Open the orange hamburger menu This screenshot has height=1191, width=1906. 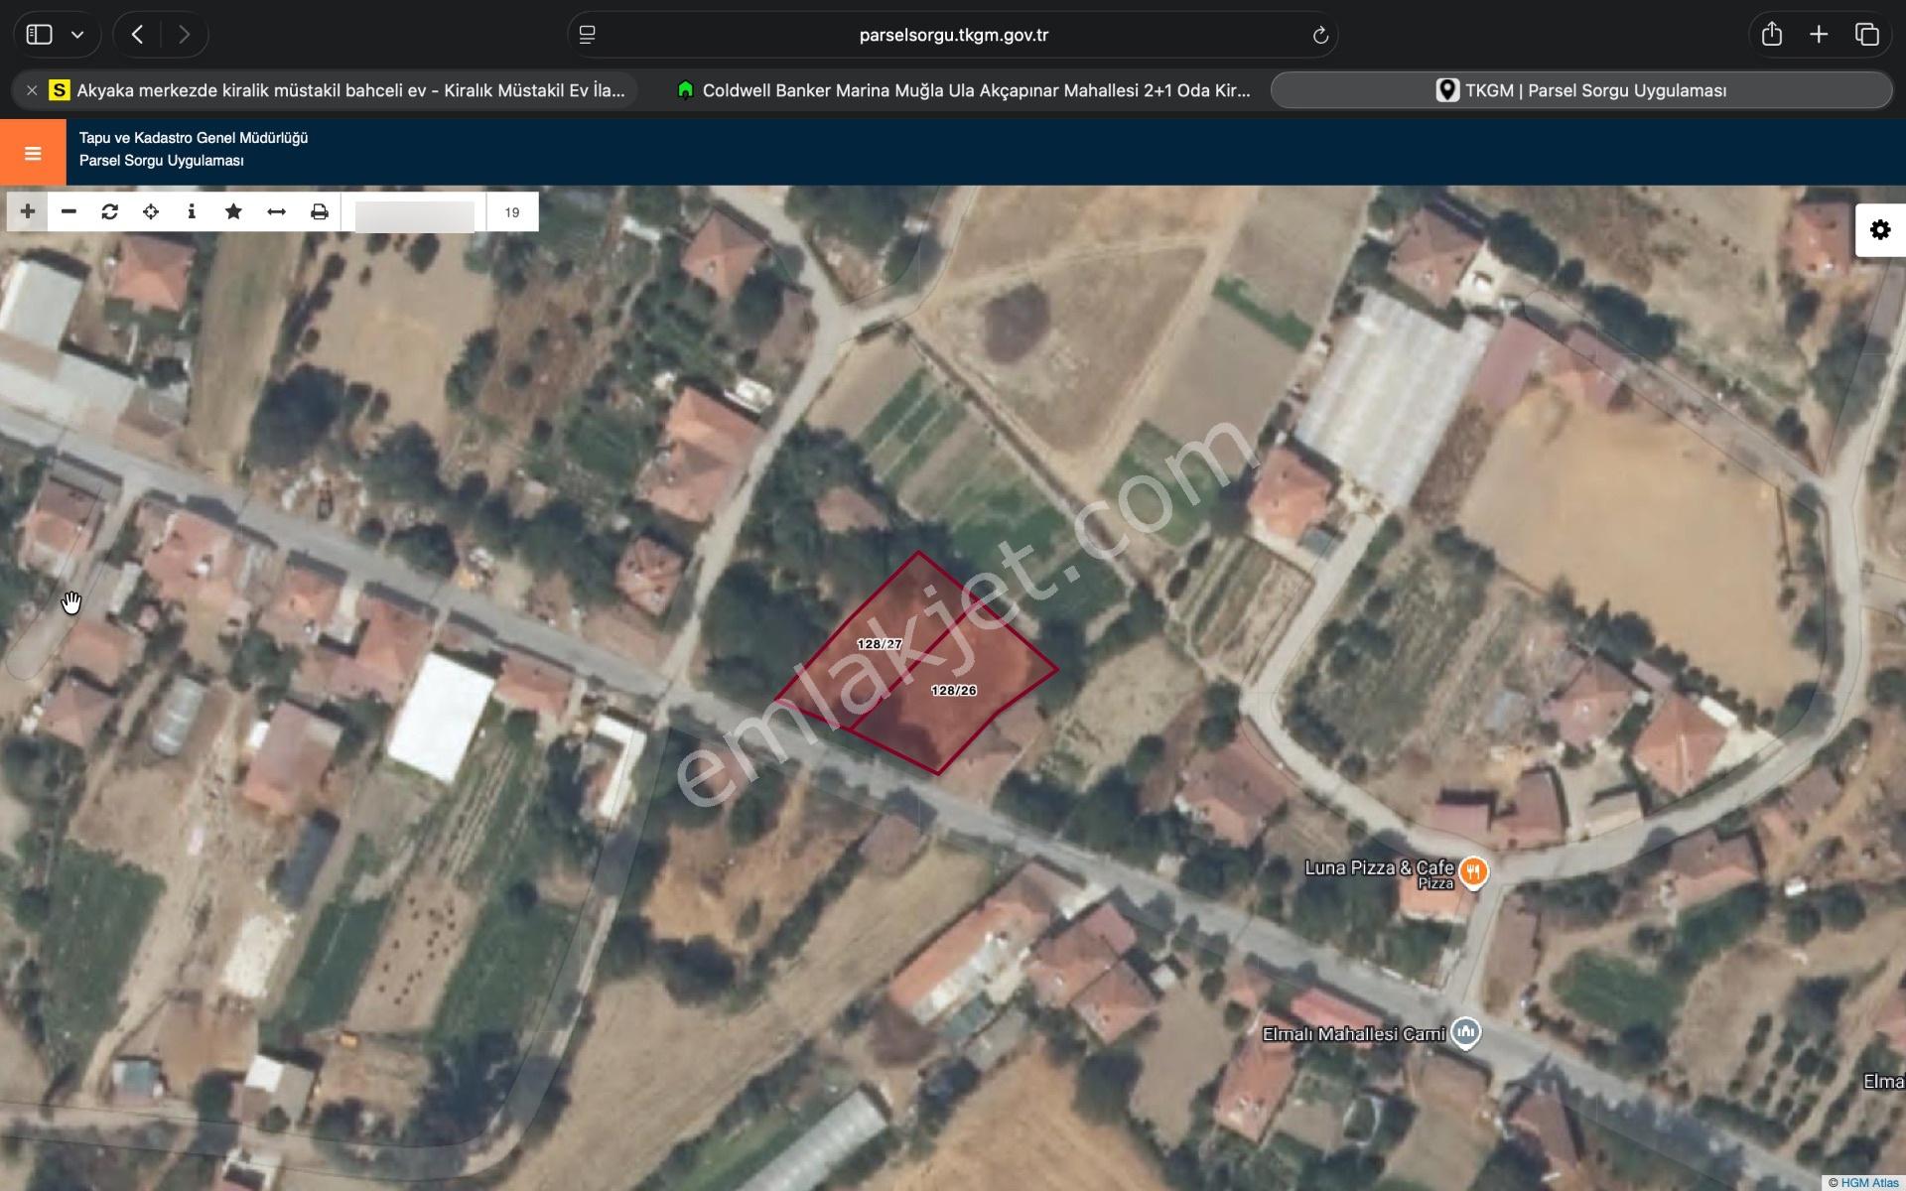(33, 153)
